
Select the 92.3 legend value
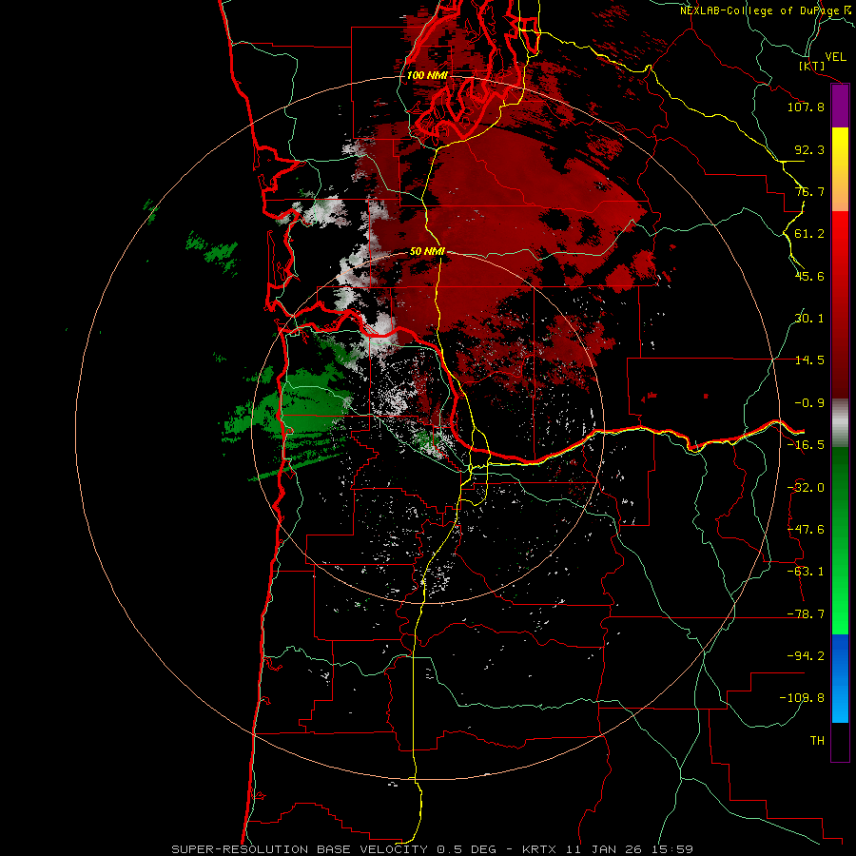(809, 149)
